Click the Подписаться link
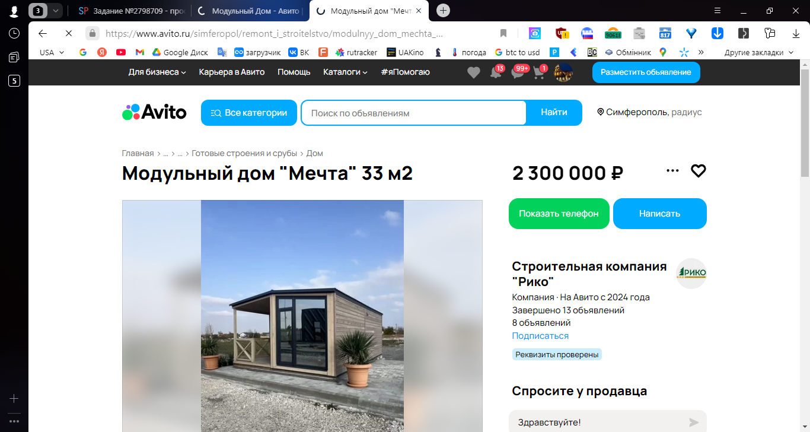The height and width of the screenshot is (432, 810). coord(540,336)
